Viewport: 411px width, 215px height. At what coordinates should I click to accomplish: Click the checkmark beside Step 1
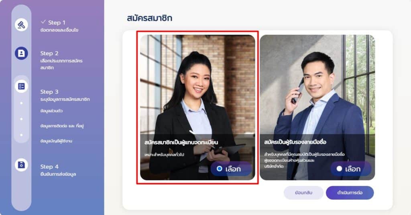[43, 22]
